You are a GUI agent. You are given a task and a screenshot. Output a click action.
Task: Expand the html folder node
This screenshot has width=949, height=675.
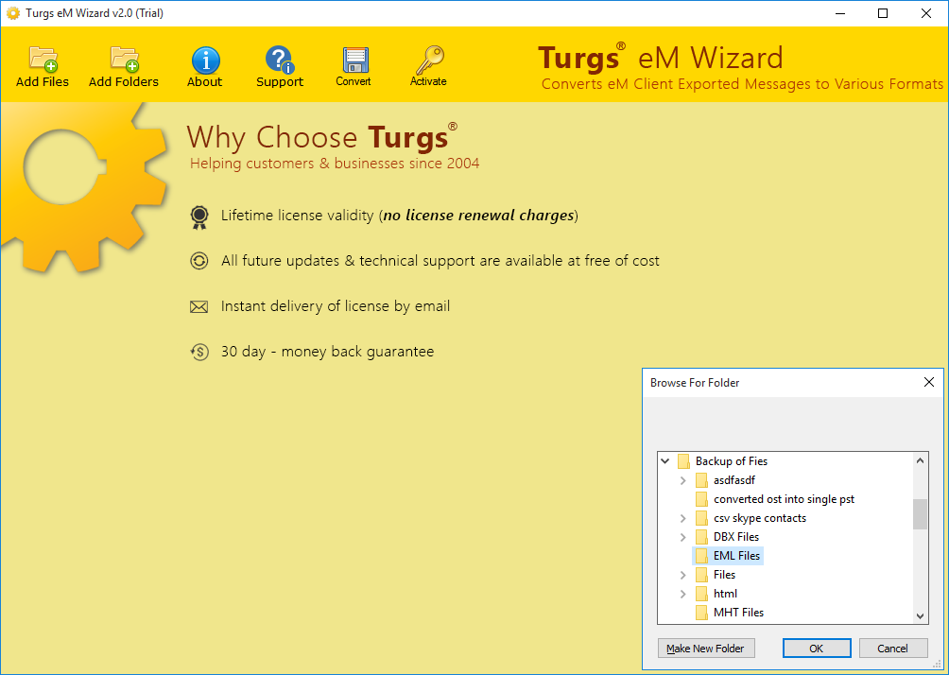(x=683, y=594)
